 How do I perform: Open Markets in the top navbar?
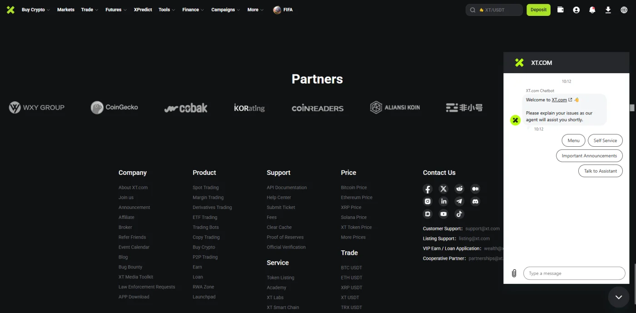click(x=66, y=10)
